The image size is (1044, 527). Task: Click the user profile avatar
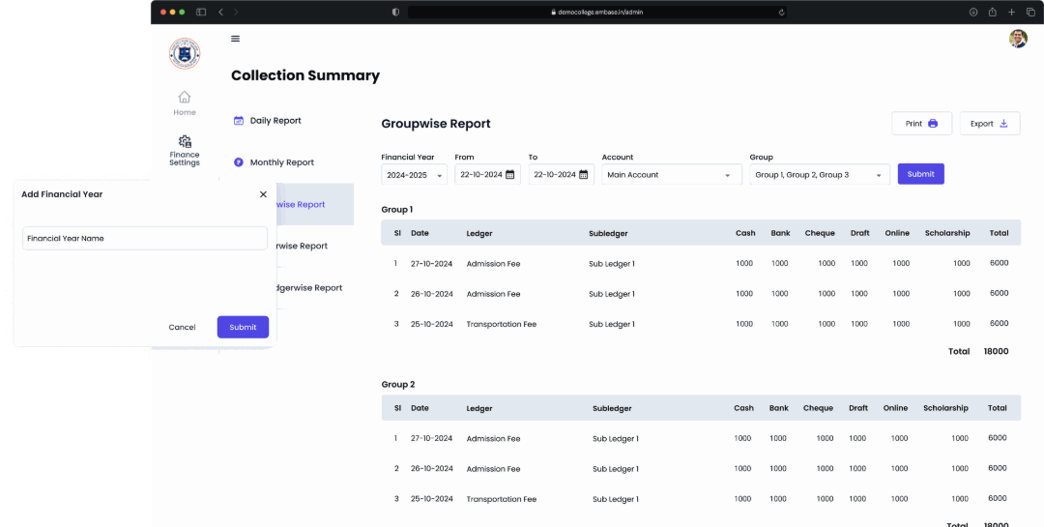1018,39
